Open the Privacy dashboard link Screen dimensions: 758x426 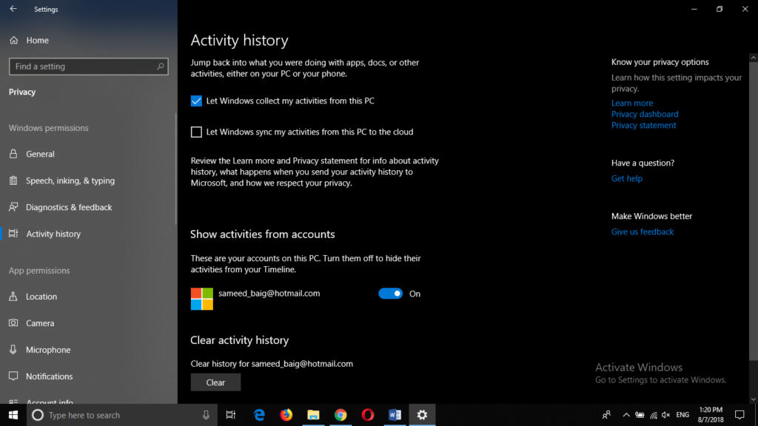pos(645,114)
